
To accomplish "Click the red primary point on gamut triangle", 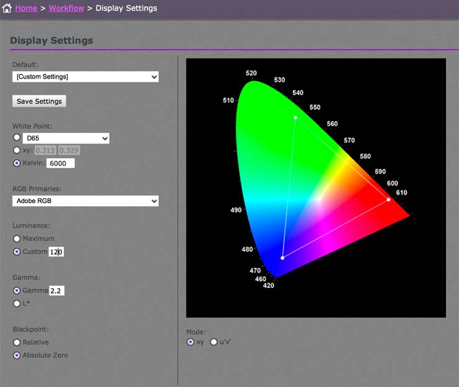I will pos(388,199).
